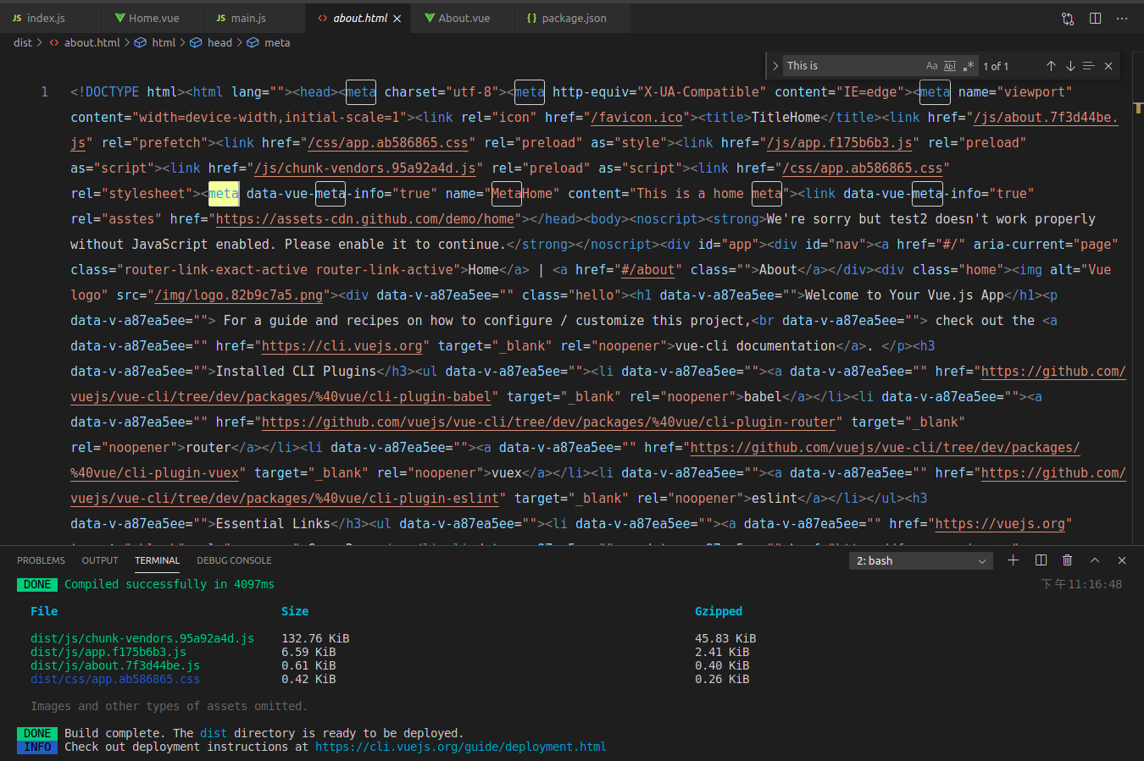Open the package.json editor tab

click(x=566, y=18)
